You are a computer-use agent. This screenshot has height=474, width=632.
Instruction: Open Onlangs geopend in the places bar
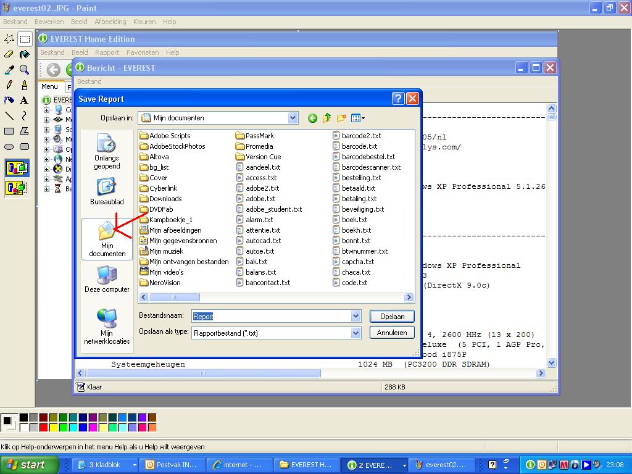[x=107, y=152]
